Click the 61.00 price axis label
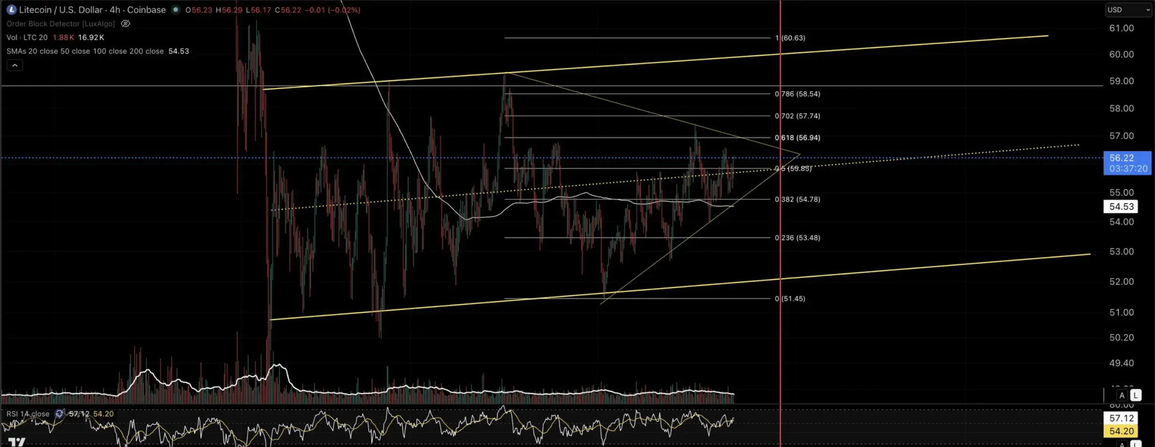Viewport: 1155px width, 447px height. coord(1121,28)
